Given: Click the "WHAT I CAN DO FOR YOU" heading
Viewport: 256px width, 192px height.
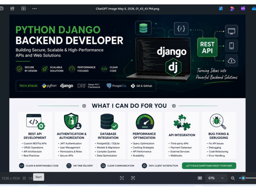Looking at the screenshot, I should [129, 106].
